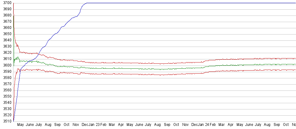Click the "Jan 23" x-axis label
296x129 pixels.
(94, 125)
